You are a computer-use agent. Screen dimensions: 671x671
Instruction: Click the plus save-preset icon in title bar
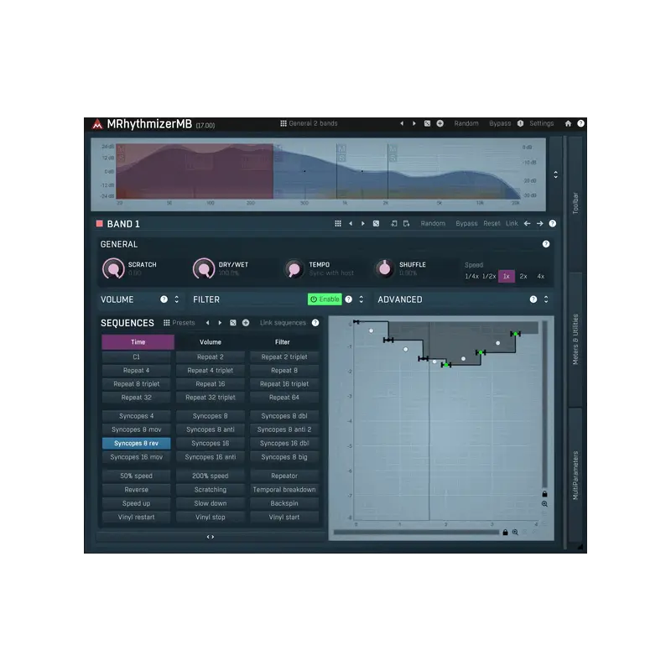click(440, 123)
